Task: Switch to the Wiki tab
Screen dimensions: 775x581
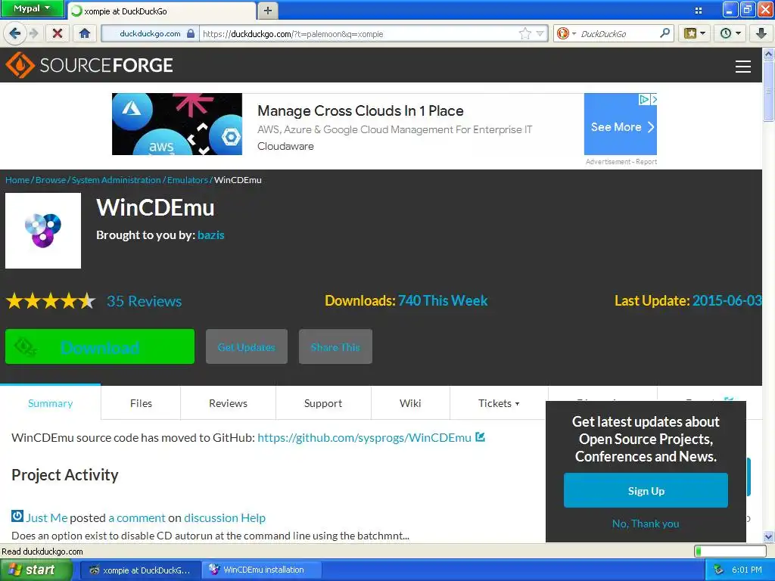Action: (x=410, y=403)
